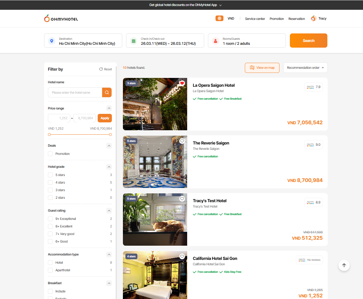
Task: Click the maximum price slider handle
Action: (x=110, y=135)
